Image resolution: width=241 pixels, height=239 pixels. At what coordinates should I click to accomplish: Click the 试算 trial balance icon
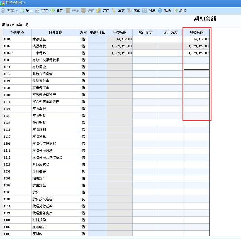[x=129, y=11]
